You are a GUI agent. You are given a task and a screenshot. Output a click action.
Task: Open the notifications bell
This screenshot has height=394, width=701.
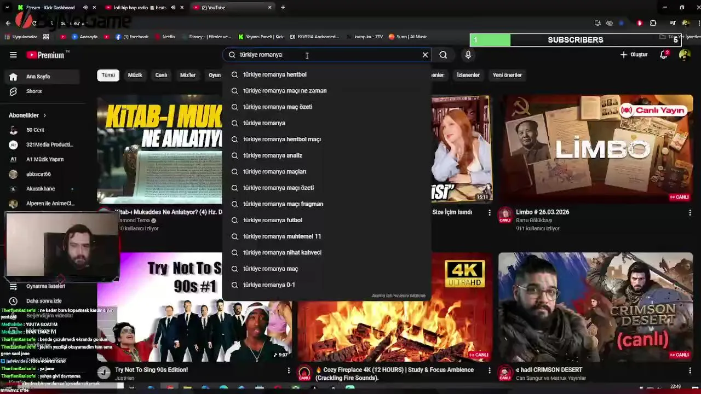coord(664,55)
